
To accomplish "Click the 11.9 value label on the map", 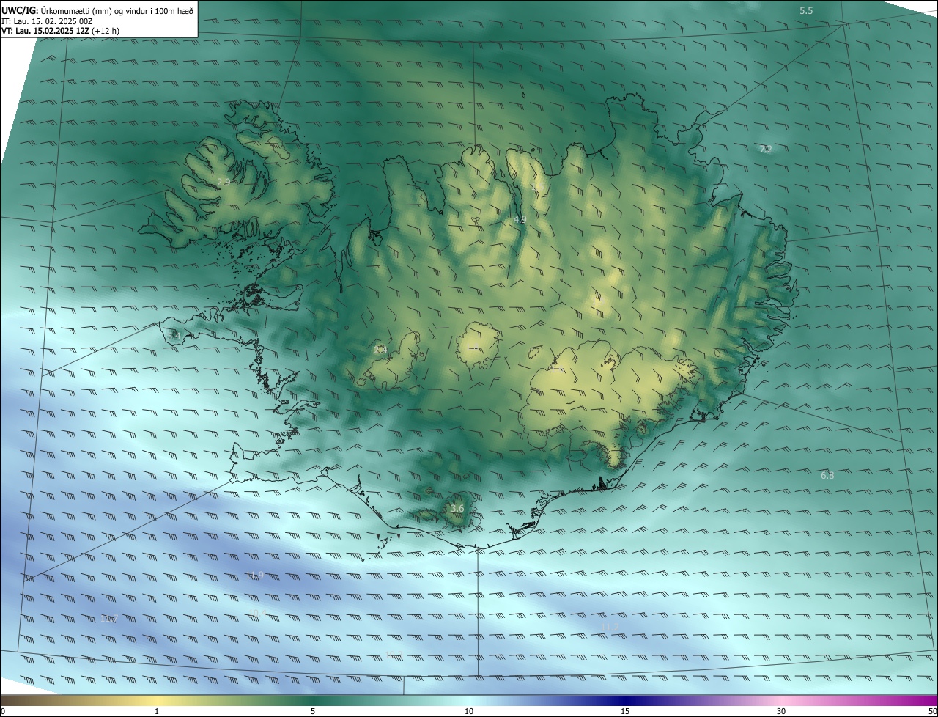I will pos(254,575).
